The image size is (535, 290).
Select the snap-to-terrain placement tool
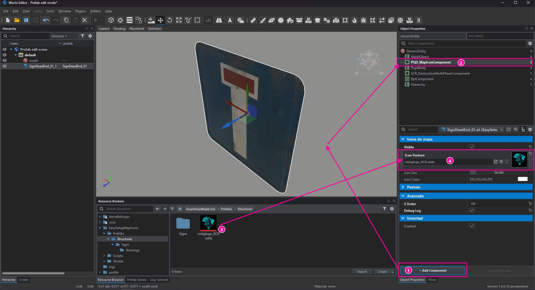tap(151, 20)
